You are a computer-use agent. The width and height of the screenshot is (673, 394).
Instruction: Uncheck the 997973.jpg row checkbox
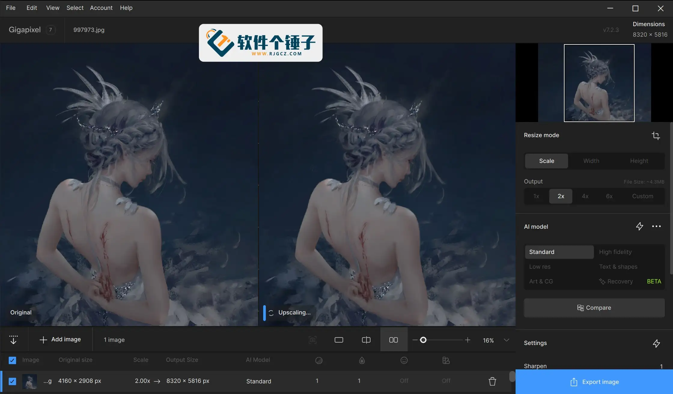(12, 381)
